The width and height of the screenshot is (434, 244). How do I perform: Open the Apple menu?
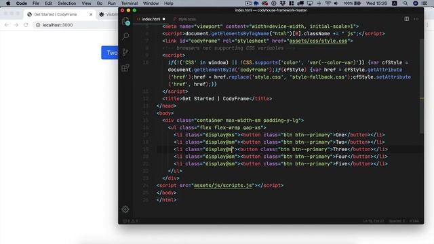[x=8, y=3]
